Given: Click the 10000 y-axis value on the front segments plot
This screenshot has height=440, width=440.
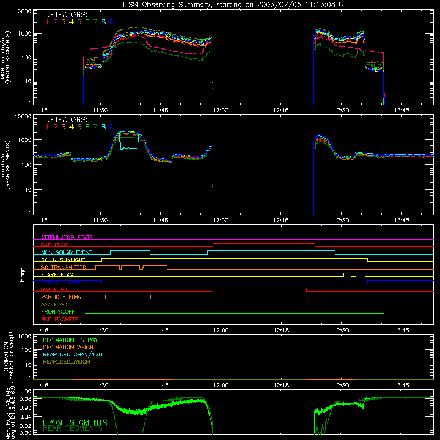Looking at the screenshot, I should (x=23, y=11).
